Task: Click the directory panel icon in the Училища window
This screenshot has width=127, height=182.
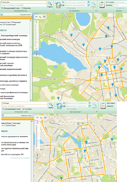Action: pos(3,115)
